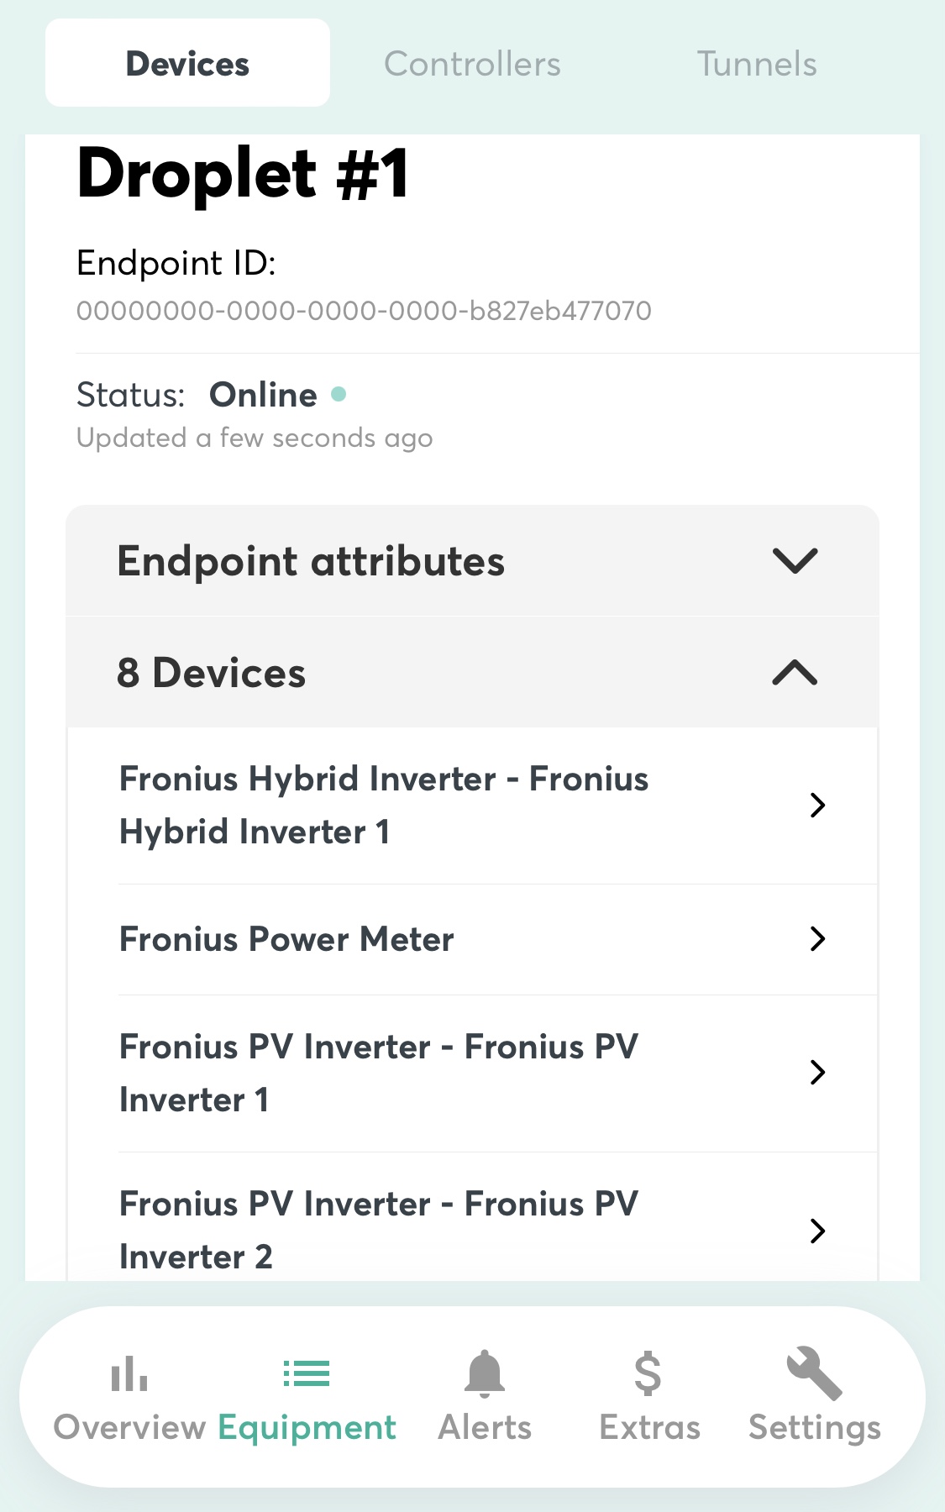Tap arrow beside Fronius PV Inverter 2
The height and width of the screenshot is (1512, 945).
pos(817,1231)
